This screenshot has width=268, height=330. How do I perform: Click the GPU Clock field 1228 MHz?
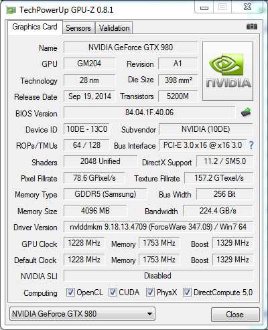[84, 243]
